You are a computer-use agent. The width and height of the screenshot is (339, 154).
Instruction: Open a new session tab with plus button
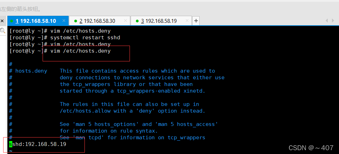click(x=196, y=21)
